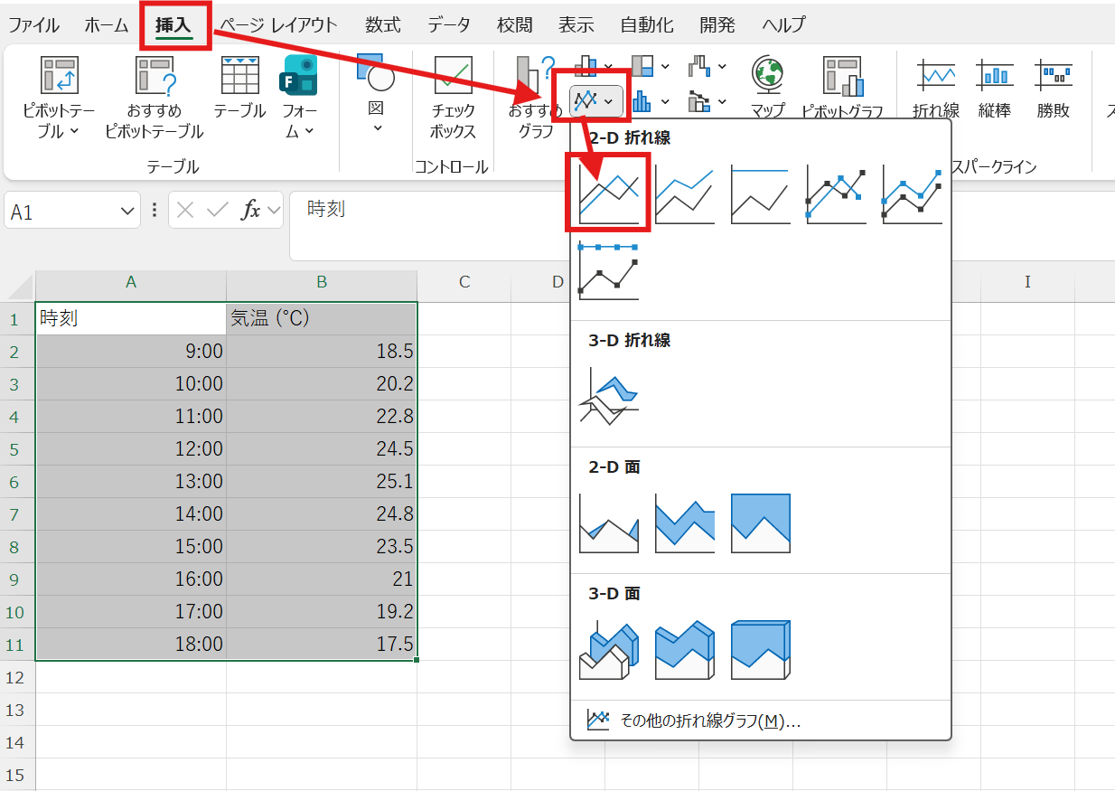Click the insert function fx button
The width and height of the screenshot is (1115, 791).
tap(250, 211)
